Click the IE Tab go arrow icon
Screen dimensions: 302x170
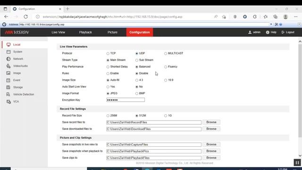pyautogui.click(x=271, y=24)
